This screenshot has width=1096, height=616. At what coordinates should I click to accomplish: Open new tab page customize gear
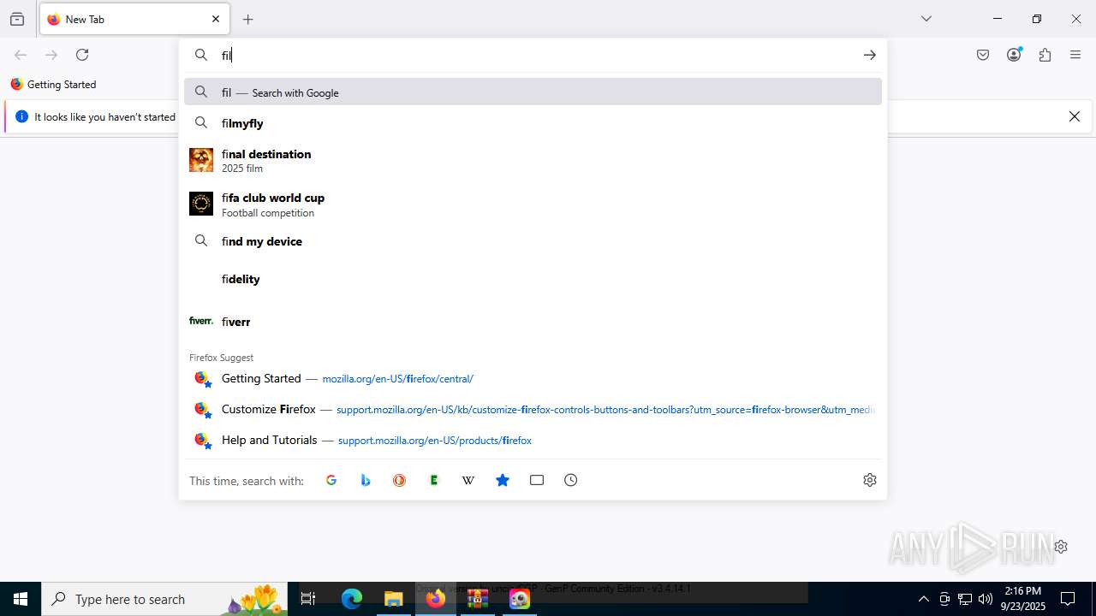click(x=1061, y=547)
